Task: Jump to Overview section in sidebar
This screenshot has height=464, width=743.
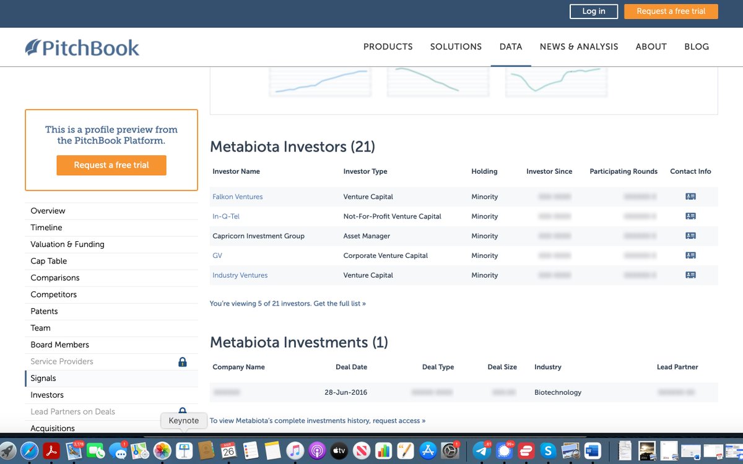Action: pyautogui.click(x=48, y=211)
